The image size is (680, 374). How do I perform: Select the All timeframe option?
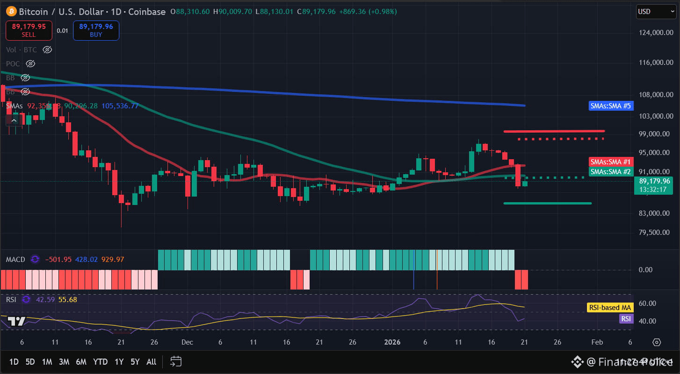click(151, 361)
